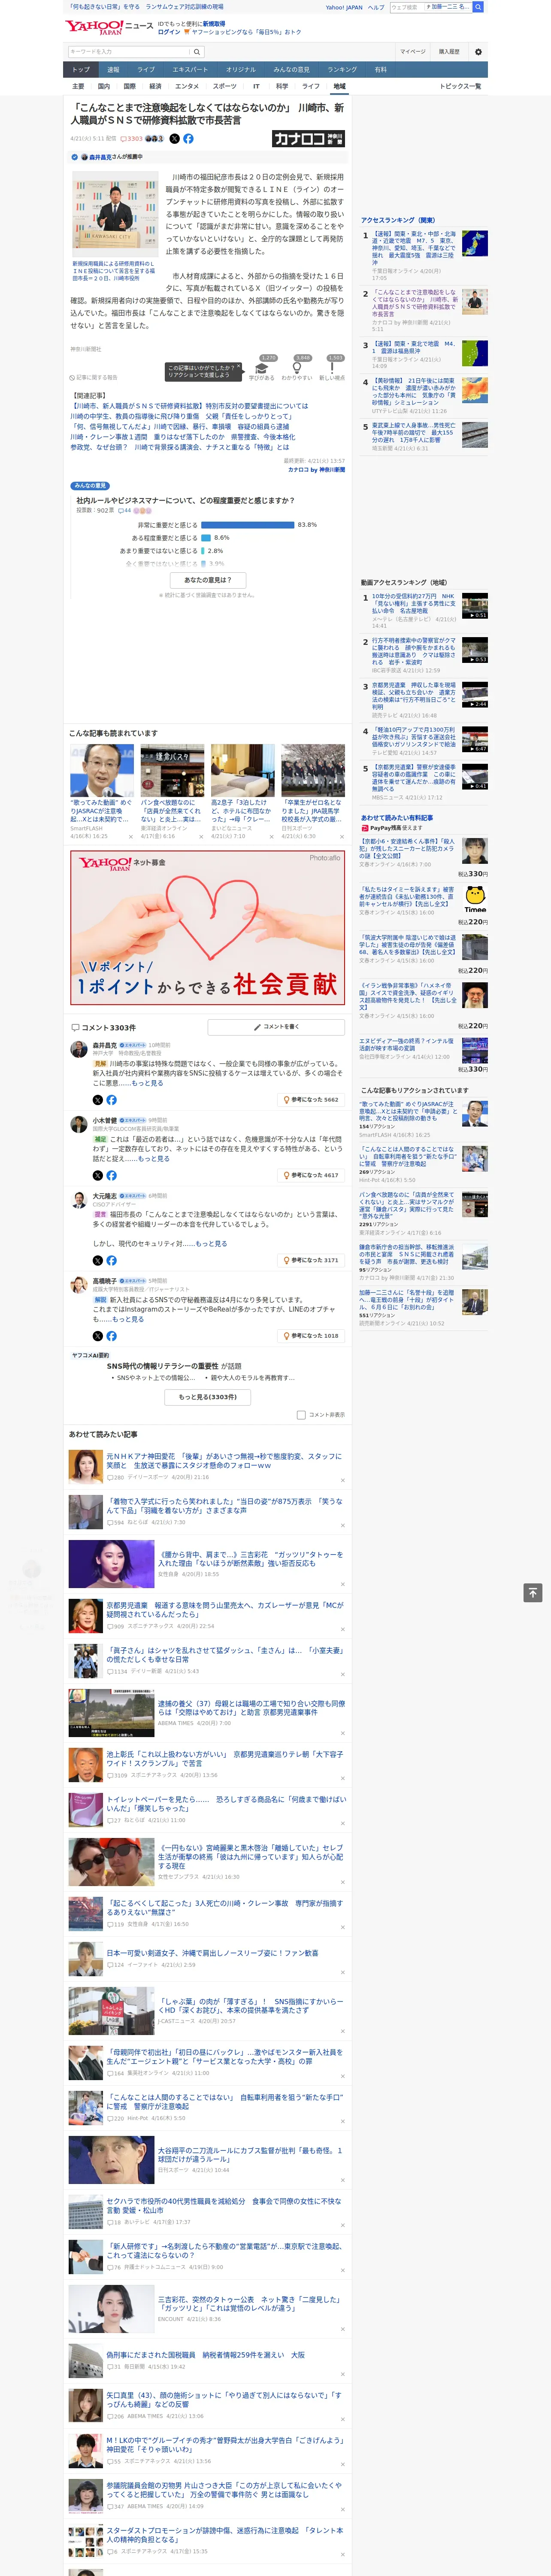Open the 速報 navigation tab
The width and height of the screenshot is (551, 2576).
click(x=113, y=70)
